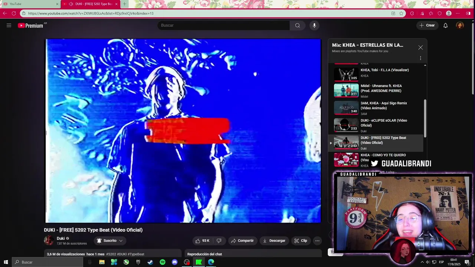
Task: Click the search magnifier button
Action: (x=297, y=26)
